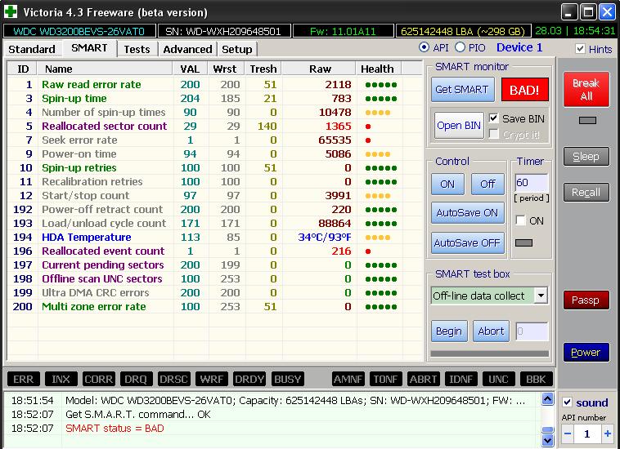Click the Passp button
The height and width of the screenshot is (449, 620).
point(586,300)
